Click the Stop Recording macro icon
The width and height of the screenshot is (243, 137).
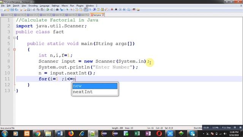tap(116, 10)
